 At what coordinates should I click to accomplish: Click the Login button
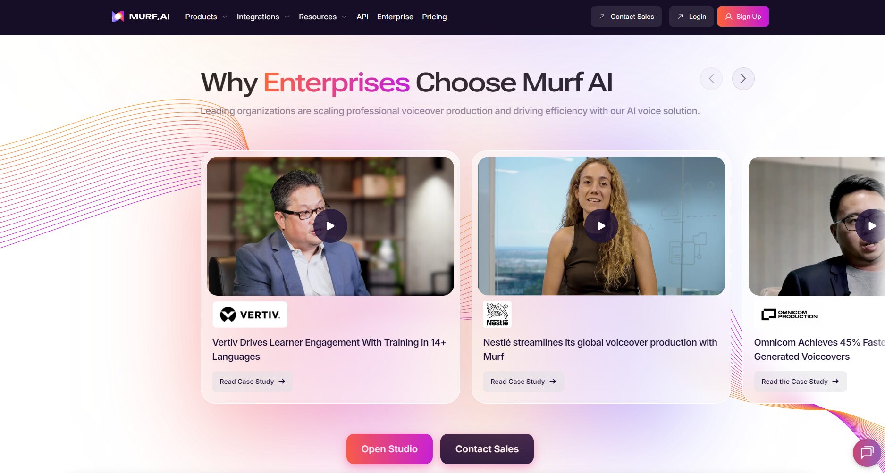[691, 17]
